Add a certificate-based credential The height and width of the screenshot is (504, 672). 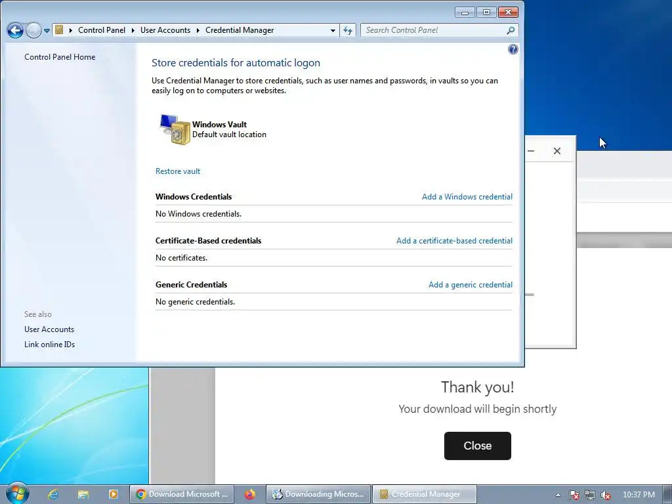(x=454, y=241)
